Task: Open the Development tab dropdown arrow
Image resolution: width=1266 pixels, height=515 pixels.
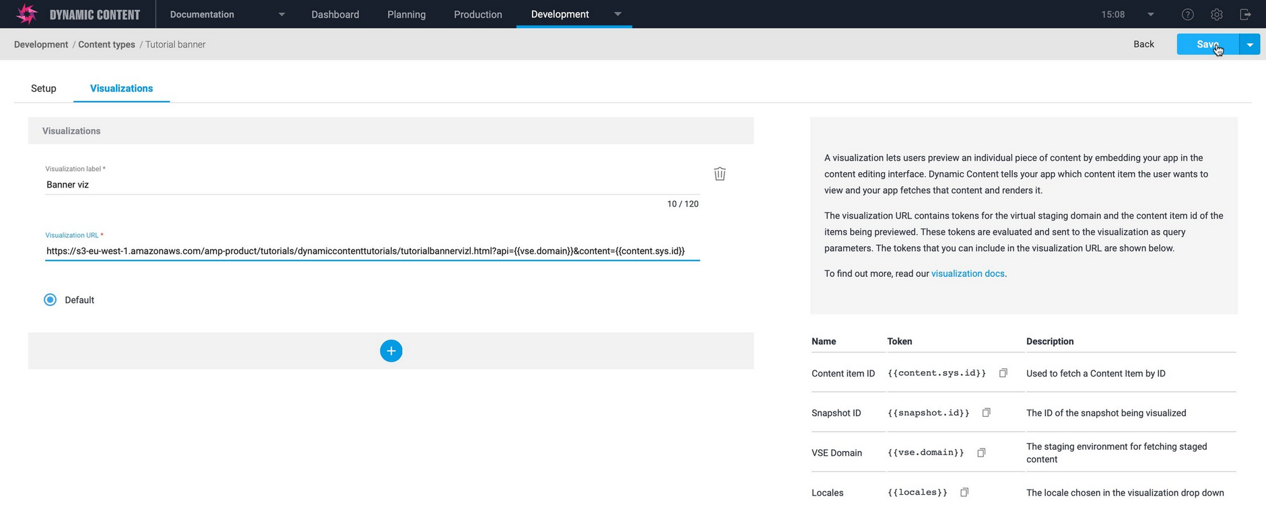Action: point(618,14)
